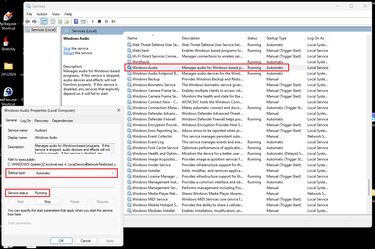The width and height of the screenshot is (375, 249).
Task: Click the Stop link in the left description pane
Action: [67, 48]
